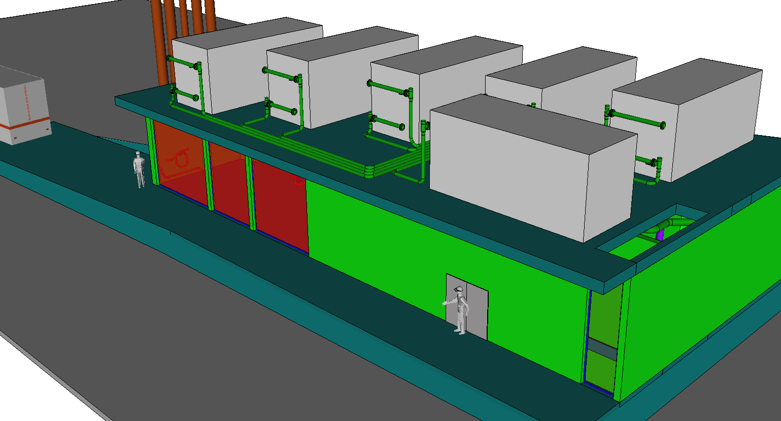The image size is (781, 421).
Task: Select the small red symbol on red wall
Action: click(297, 181)
